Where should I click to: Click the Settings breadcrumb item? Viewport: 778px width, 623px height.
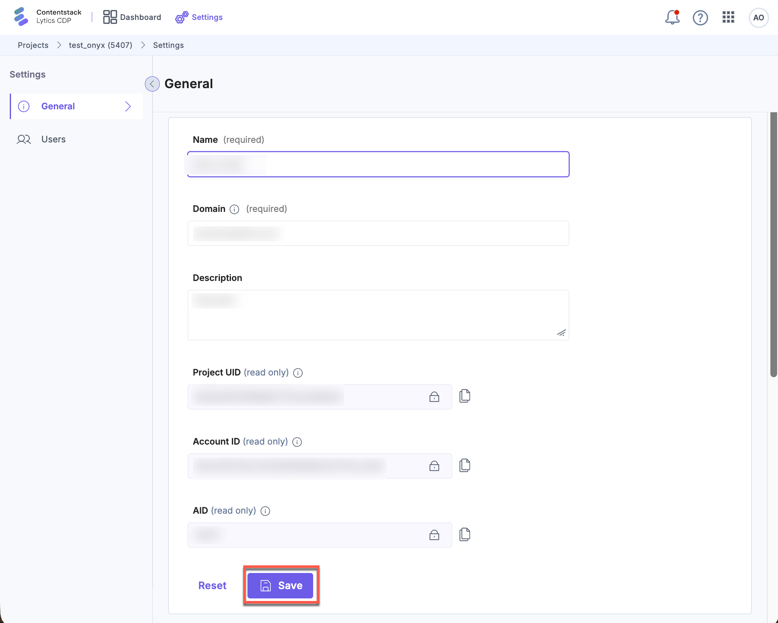pos(168,45)
